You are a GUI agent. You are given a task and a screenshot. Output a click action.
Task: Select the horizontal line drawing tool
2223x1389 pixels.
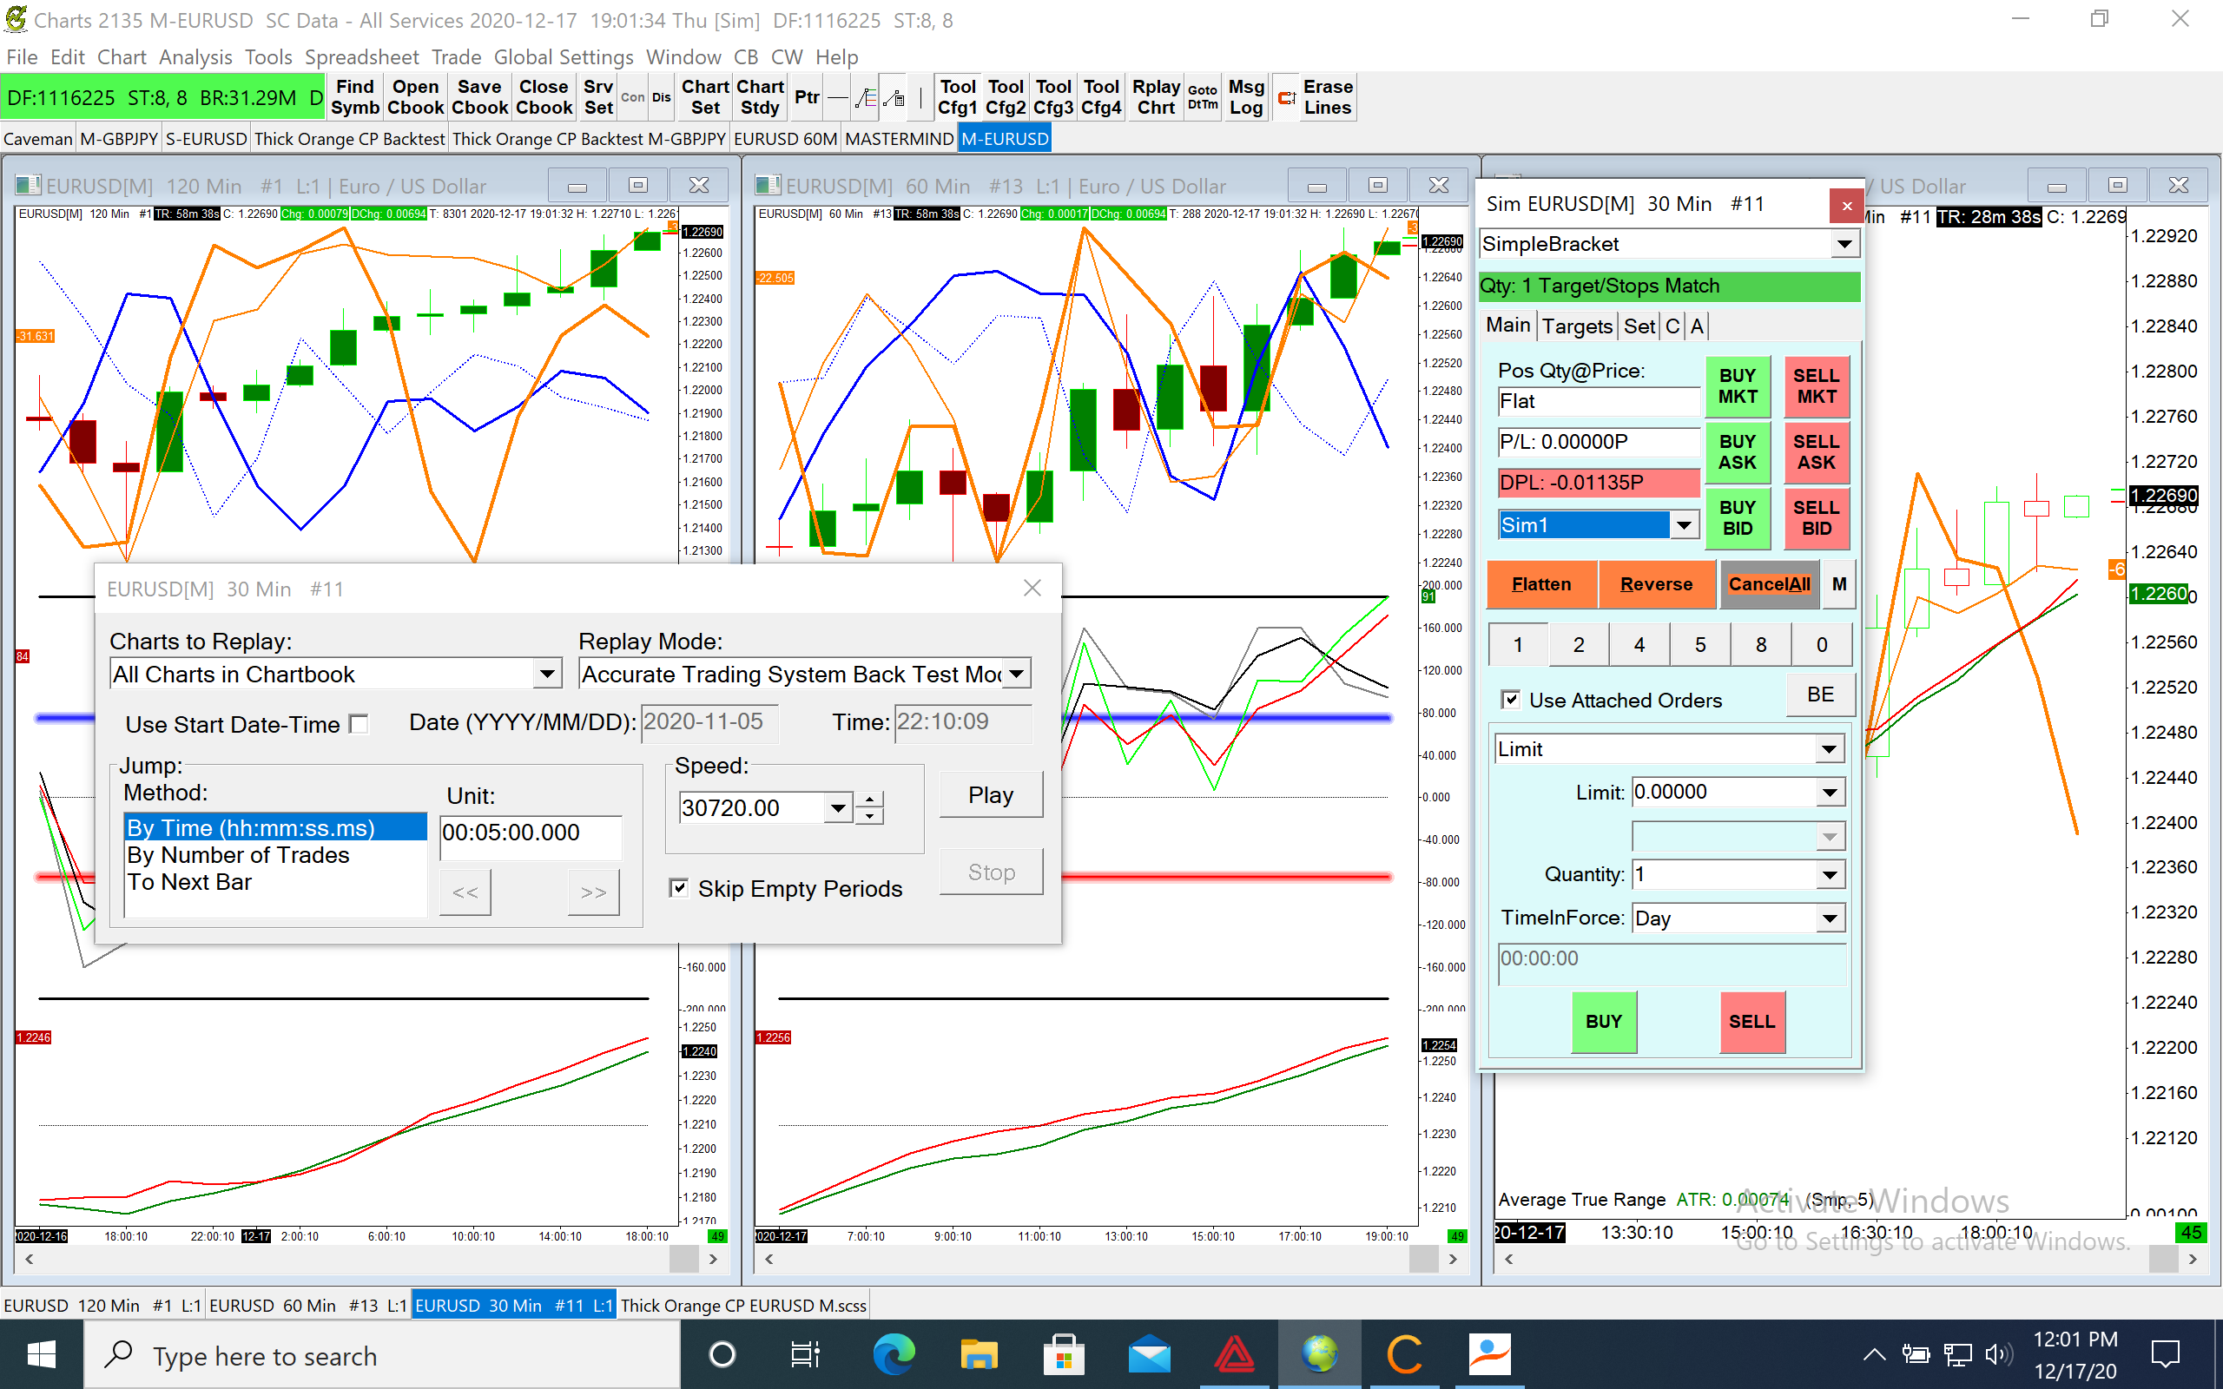click(837, 97)
